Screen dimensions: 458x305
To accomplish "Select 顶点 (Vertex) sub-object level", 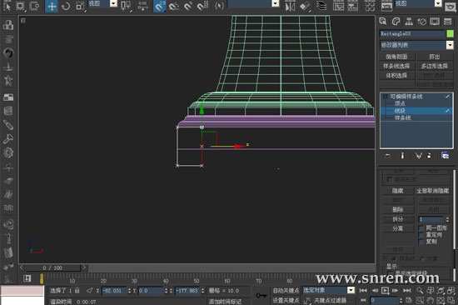I will 400,103.
